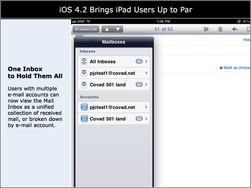
Task: Click chevron on Covad 501 land inbox row
Action: pos(146,85)
